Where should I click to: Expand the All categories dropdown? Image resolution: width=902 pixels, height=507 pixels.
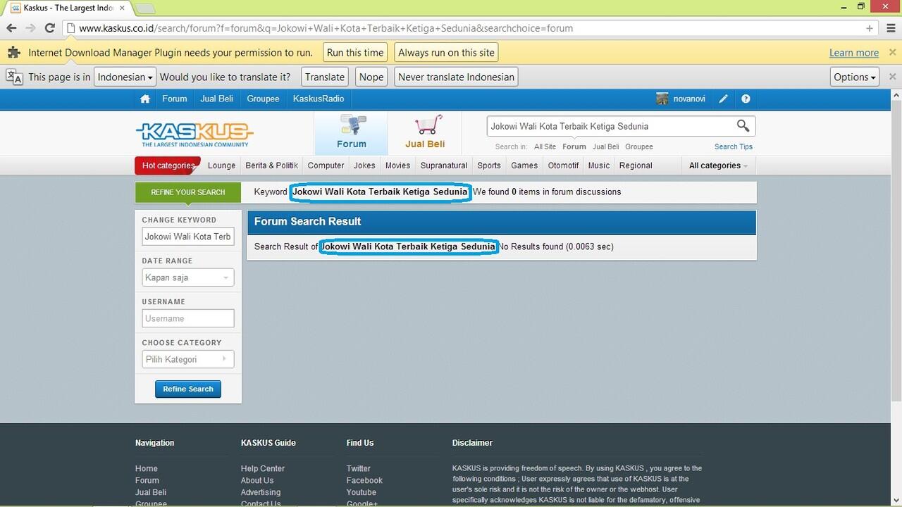click(718, 165)
